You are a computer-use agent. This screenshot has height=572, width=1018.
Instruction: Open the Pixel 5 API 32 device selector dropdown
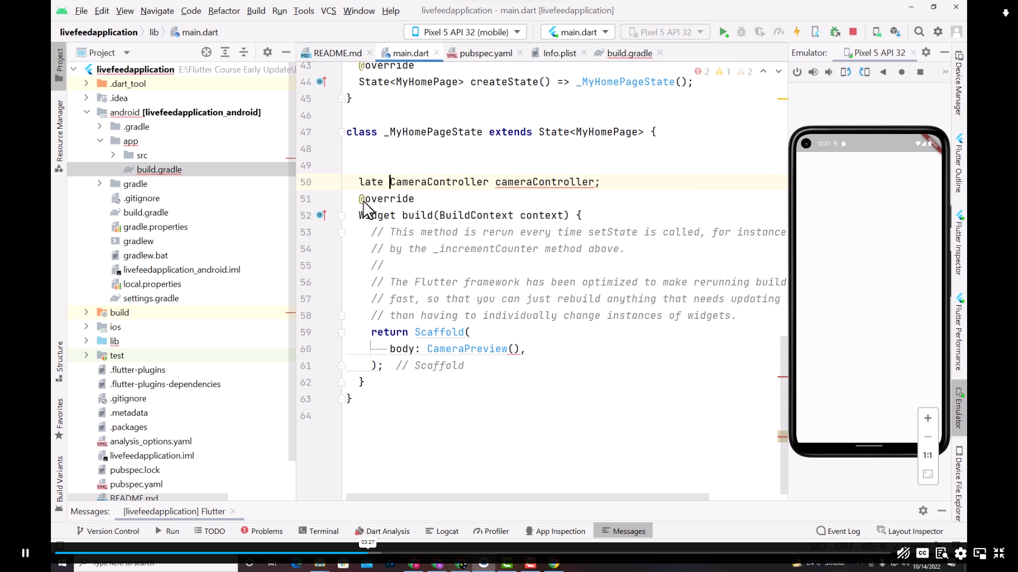(665, 32)
